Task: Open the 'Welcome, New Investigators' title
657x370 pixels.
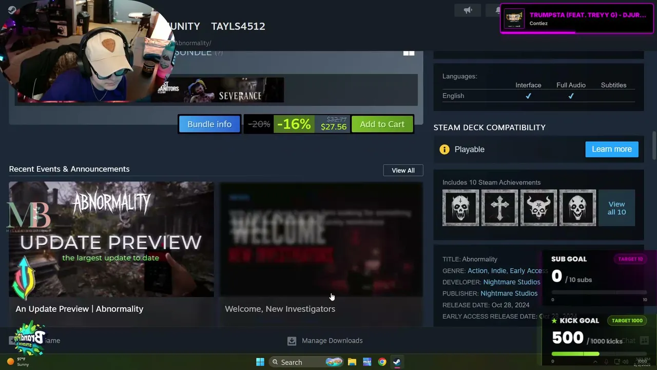Action: pyautogui.click(x=280, y=309)
